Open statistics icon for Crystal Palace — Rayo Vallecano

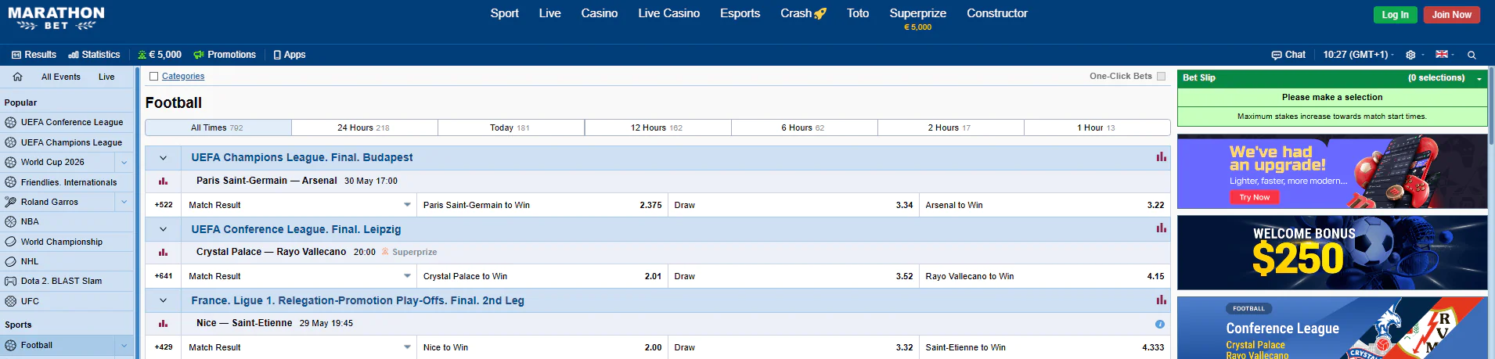tap(163, 253)
